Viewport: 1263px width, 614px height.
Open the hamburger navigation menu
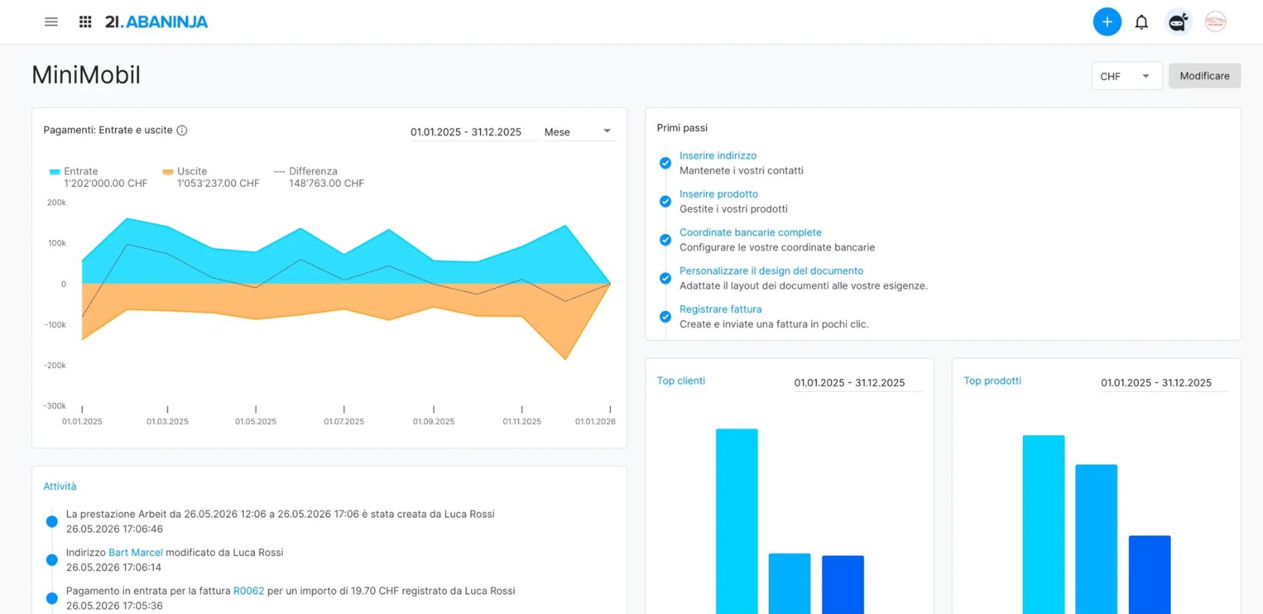tap(51, 22)
